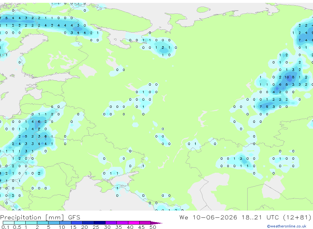Viewport: 313px width, 229px height.
Task: Click the '(12+81)' forecast offset text
Action: pos(297,217)
